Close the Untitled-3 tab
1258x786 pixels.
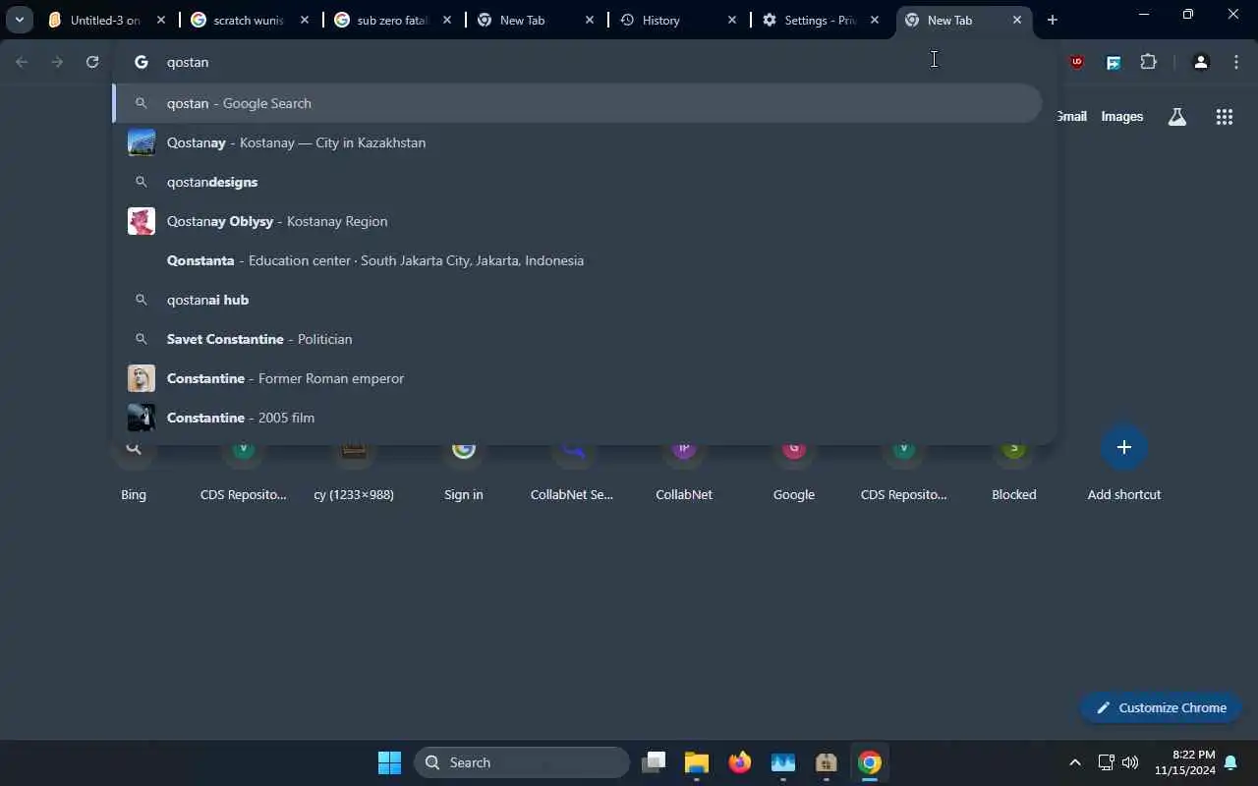tap(161, 20)
